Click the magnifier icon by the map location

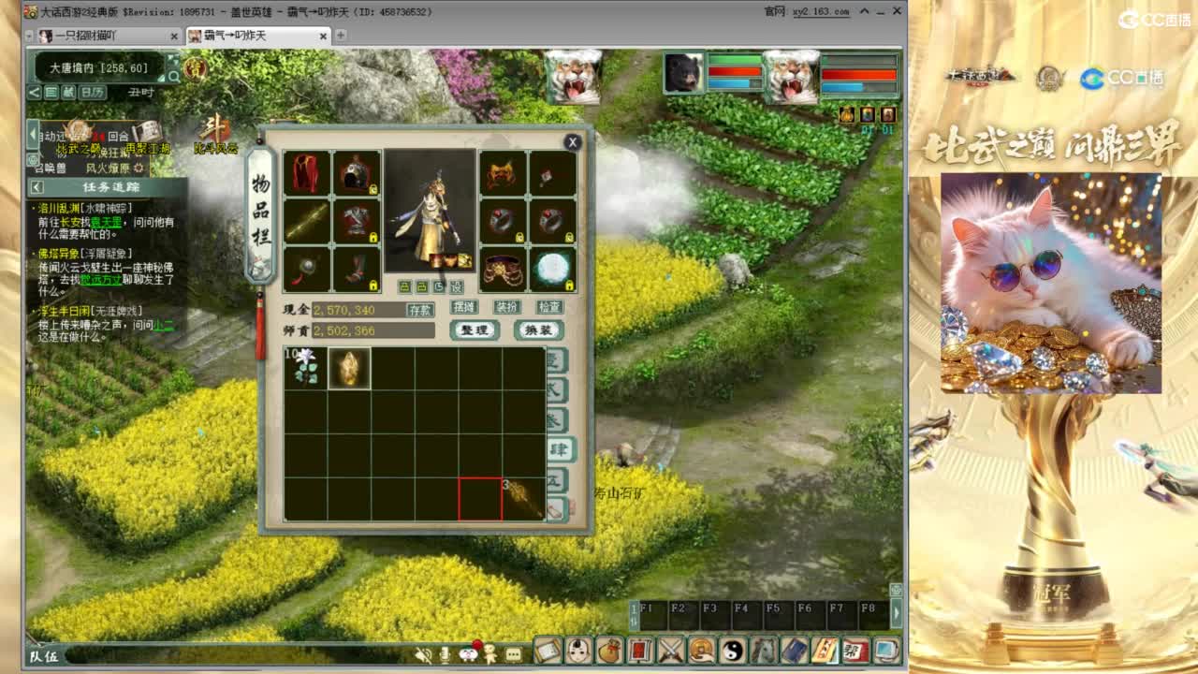tap(173, 77)
